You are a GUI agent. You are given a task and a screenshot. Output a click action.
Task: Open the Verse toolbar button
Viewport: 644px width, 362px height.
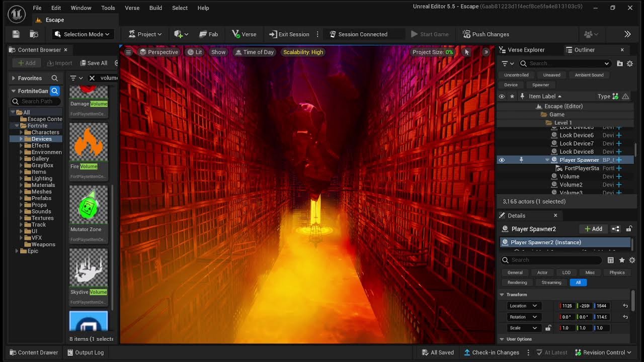pos(244,34)
